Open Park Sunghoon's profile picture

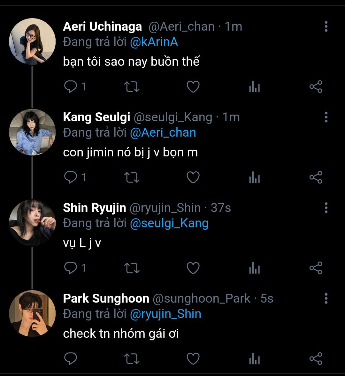coord(32,313)
